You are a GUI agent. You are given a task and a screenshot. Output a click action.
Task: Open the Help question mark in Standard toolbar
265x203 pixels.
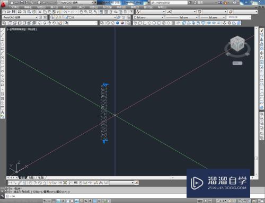pyautogui.click(x=131, y=12)
